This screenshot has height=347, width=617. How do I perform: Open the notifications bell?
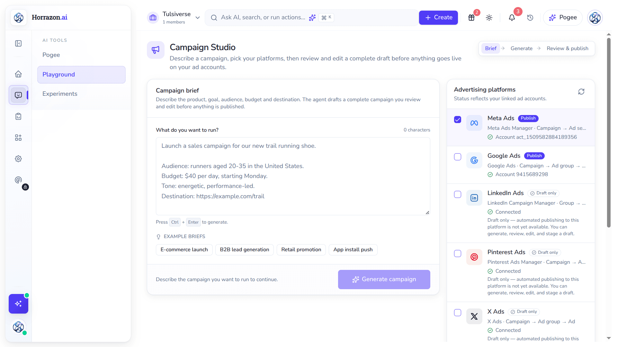pyautogui.click(x=512, y=18)
